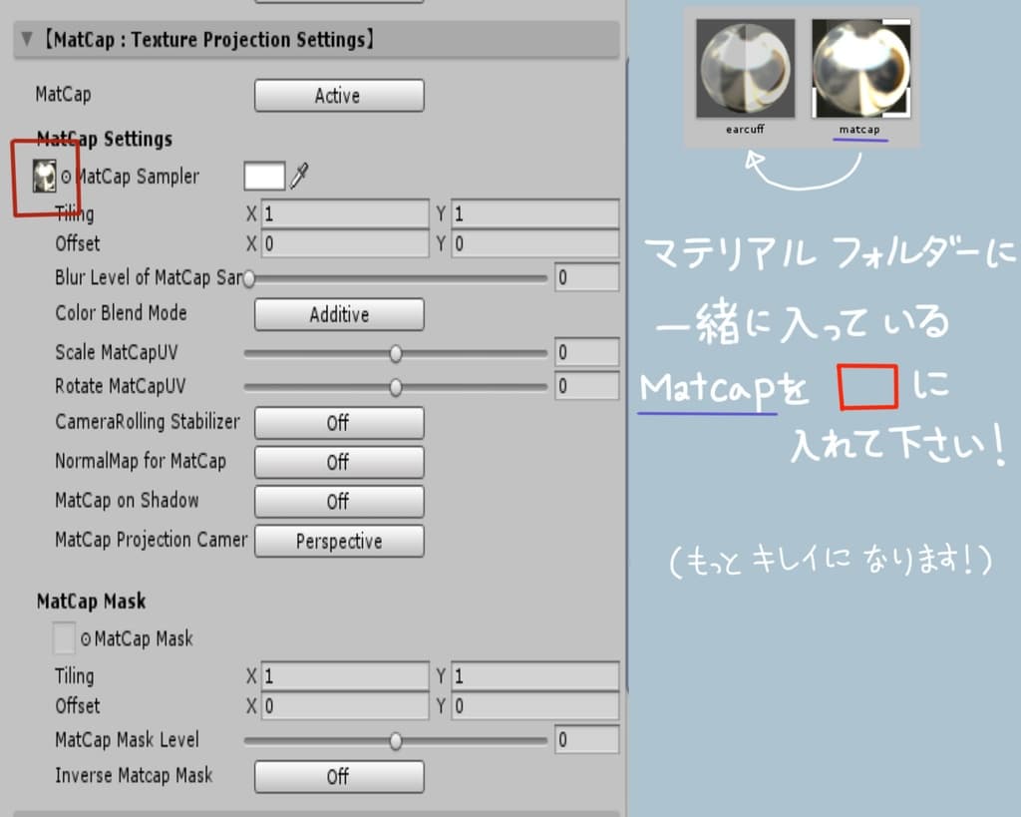This screenshot has width=1021, height=817.
Task: Edit the Scale MatCapUV value field
Action: 586,352
